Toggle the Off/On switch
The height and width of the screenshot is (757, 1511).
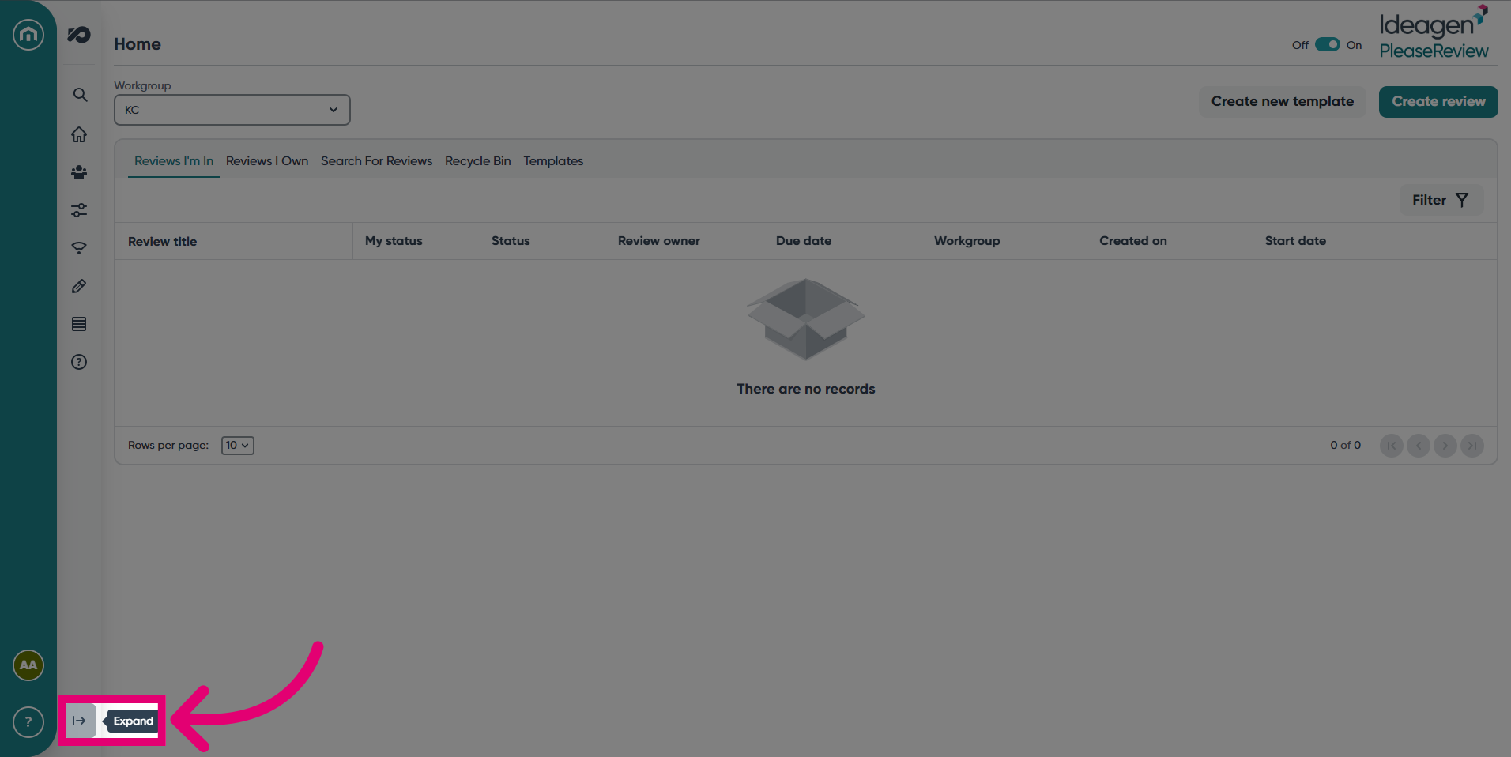1328,44
